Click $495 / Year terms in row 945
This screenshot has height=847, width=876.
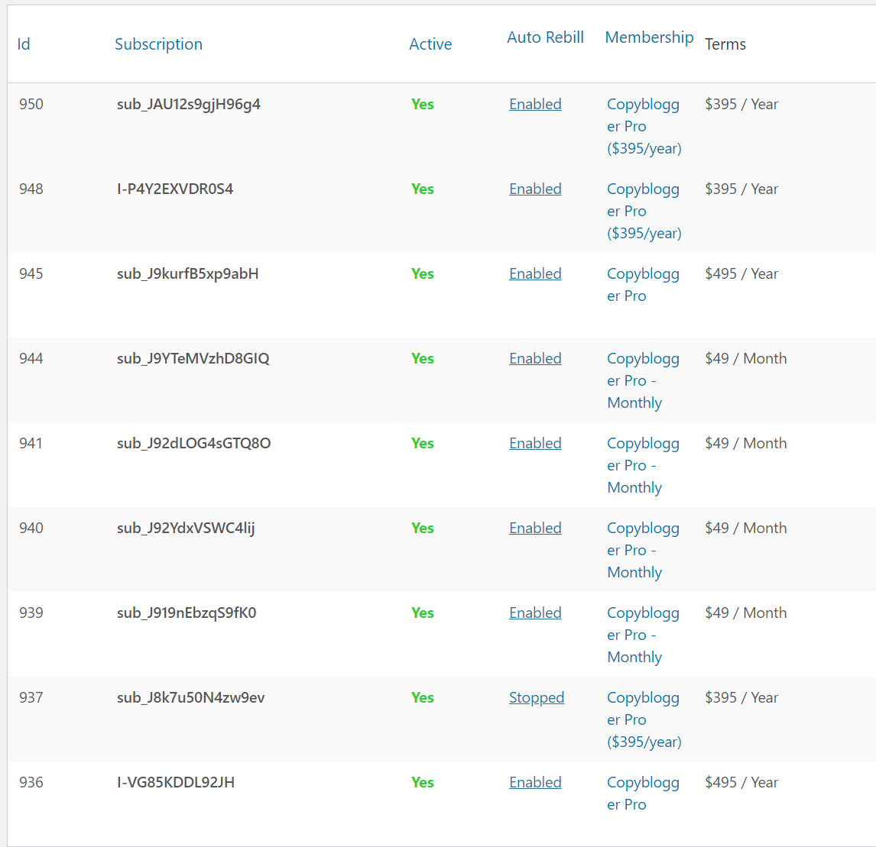(741, 274)
